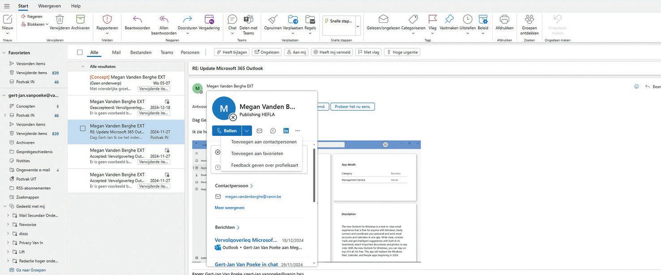661x275 pixels.
Task: Click the blue Bellen call button
Action: click(x=227, y=131)
